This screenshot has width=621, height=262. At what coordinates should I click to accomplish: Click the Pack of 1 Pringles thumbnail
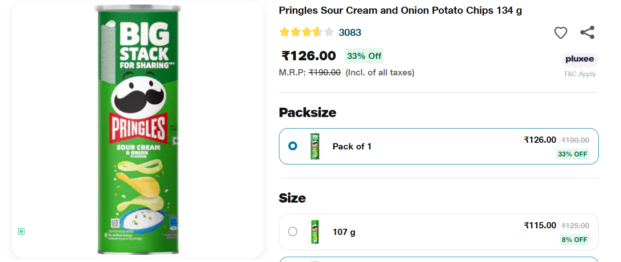click(x=315, y=146)
